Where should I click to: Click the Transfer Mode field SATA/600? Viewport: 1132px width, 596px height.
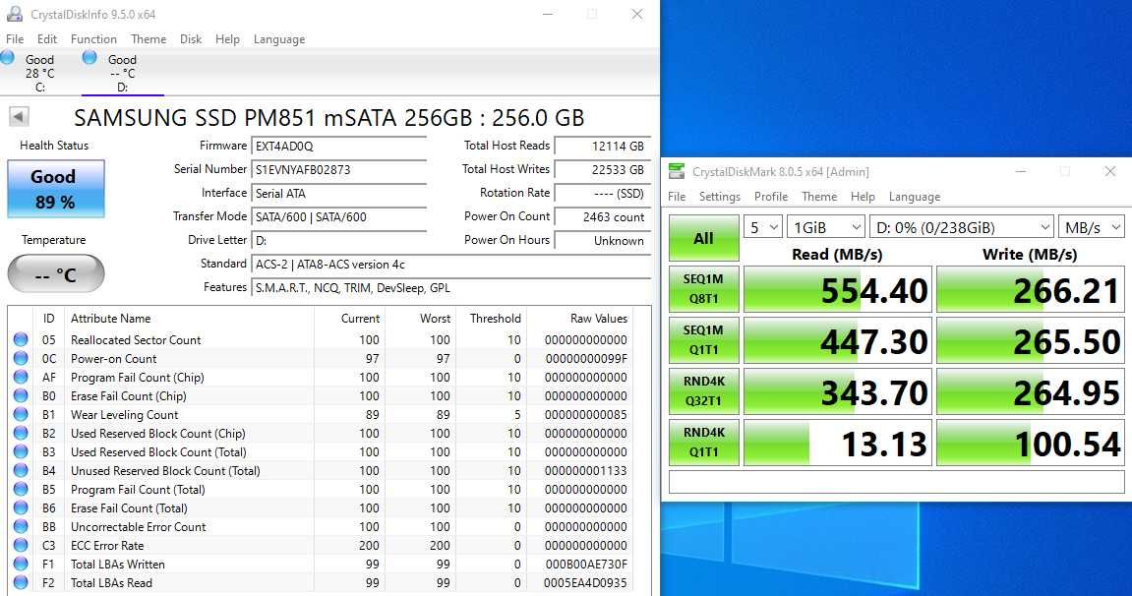pos(338,216)
